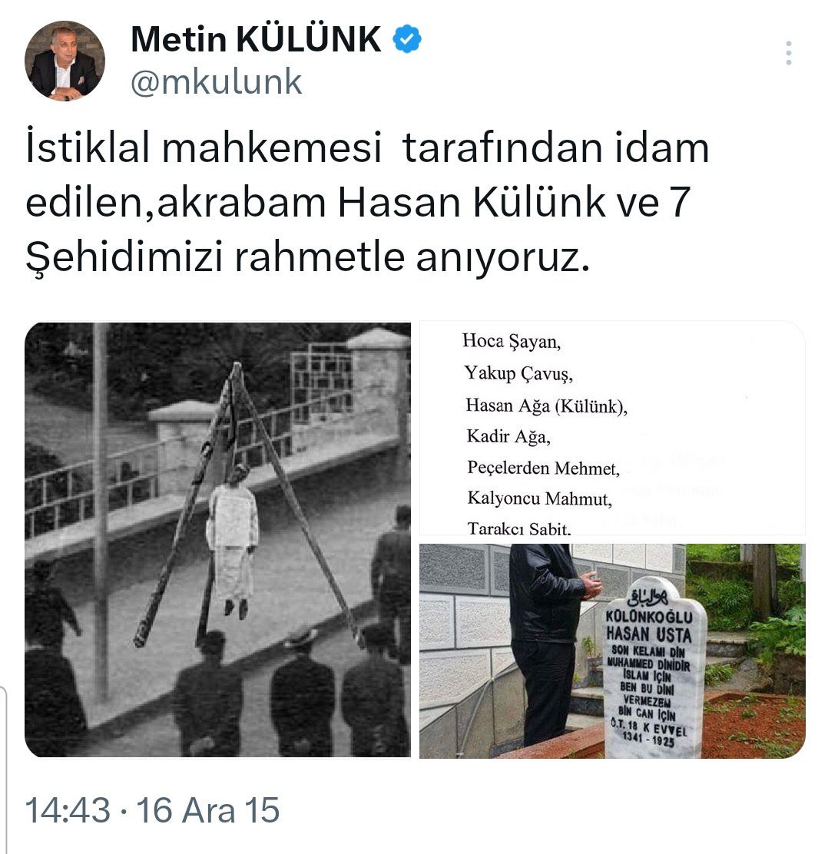Open the gravestone photo
The image size is (828, 854).
tap(612, 650)
